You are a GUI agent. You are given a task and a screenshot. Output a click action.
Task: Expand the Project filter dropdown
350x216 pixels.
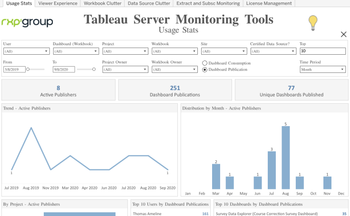pos(125,51)
